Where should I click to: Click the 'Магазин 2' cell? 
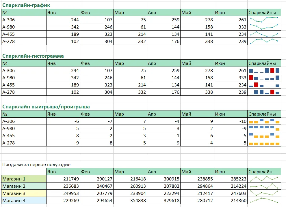(x=24, y=186)
